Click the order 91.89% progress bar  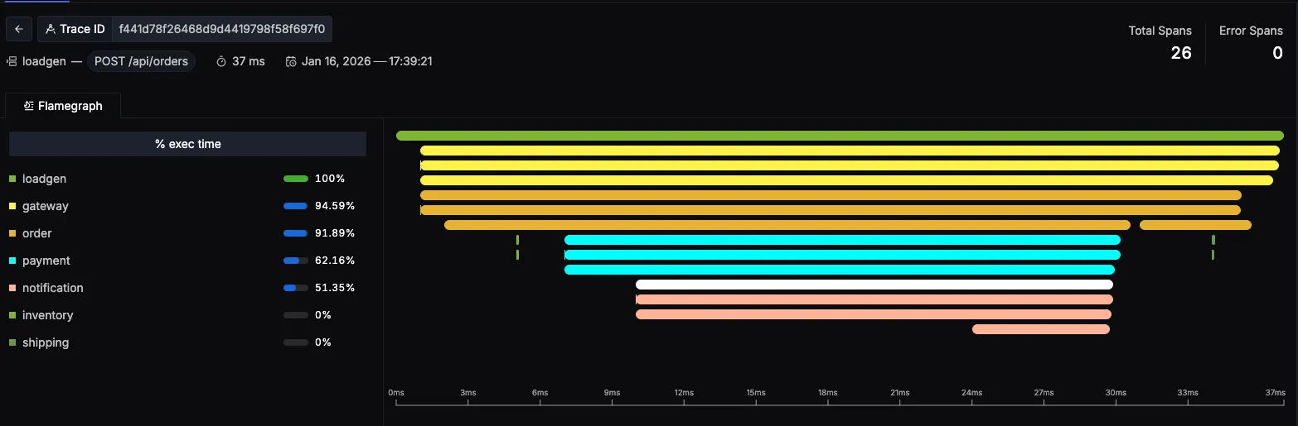click(295, 233)
